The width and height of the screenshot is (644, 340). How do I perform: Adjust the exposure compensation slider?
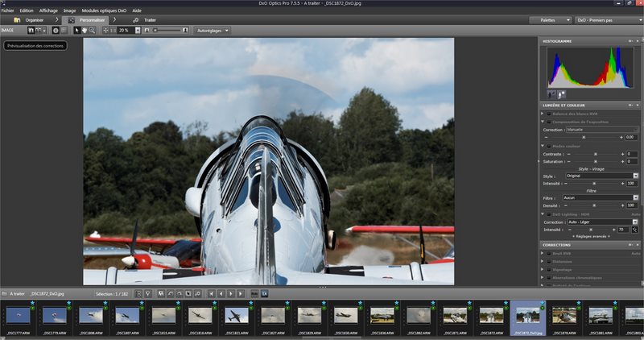tap(584, 137)
